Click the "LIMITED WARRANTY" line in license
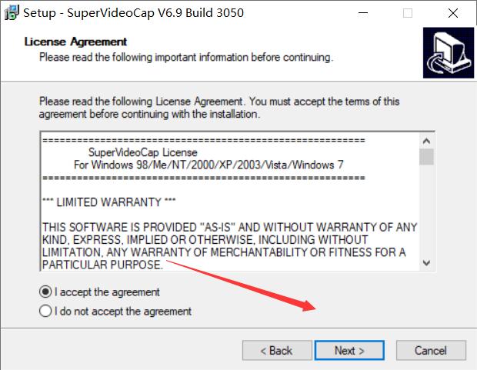Viewport: 477px width, 370px height. click(x=102, y=202)
